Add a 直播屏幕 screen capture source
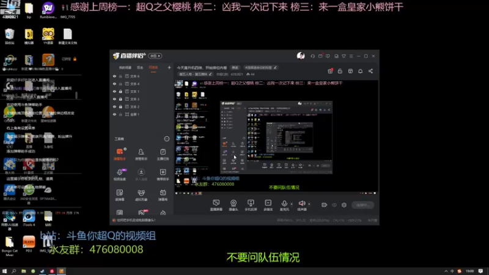This screenshot has width=489, height=275. (216, 205)
